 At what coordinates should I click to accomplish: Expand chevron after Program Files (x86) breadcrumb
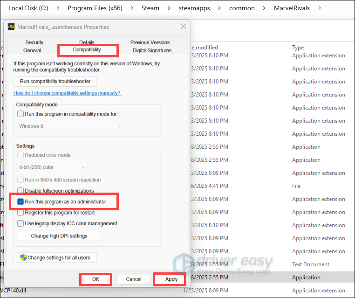coord(132,8)
